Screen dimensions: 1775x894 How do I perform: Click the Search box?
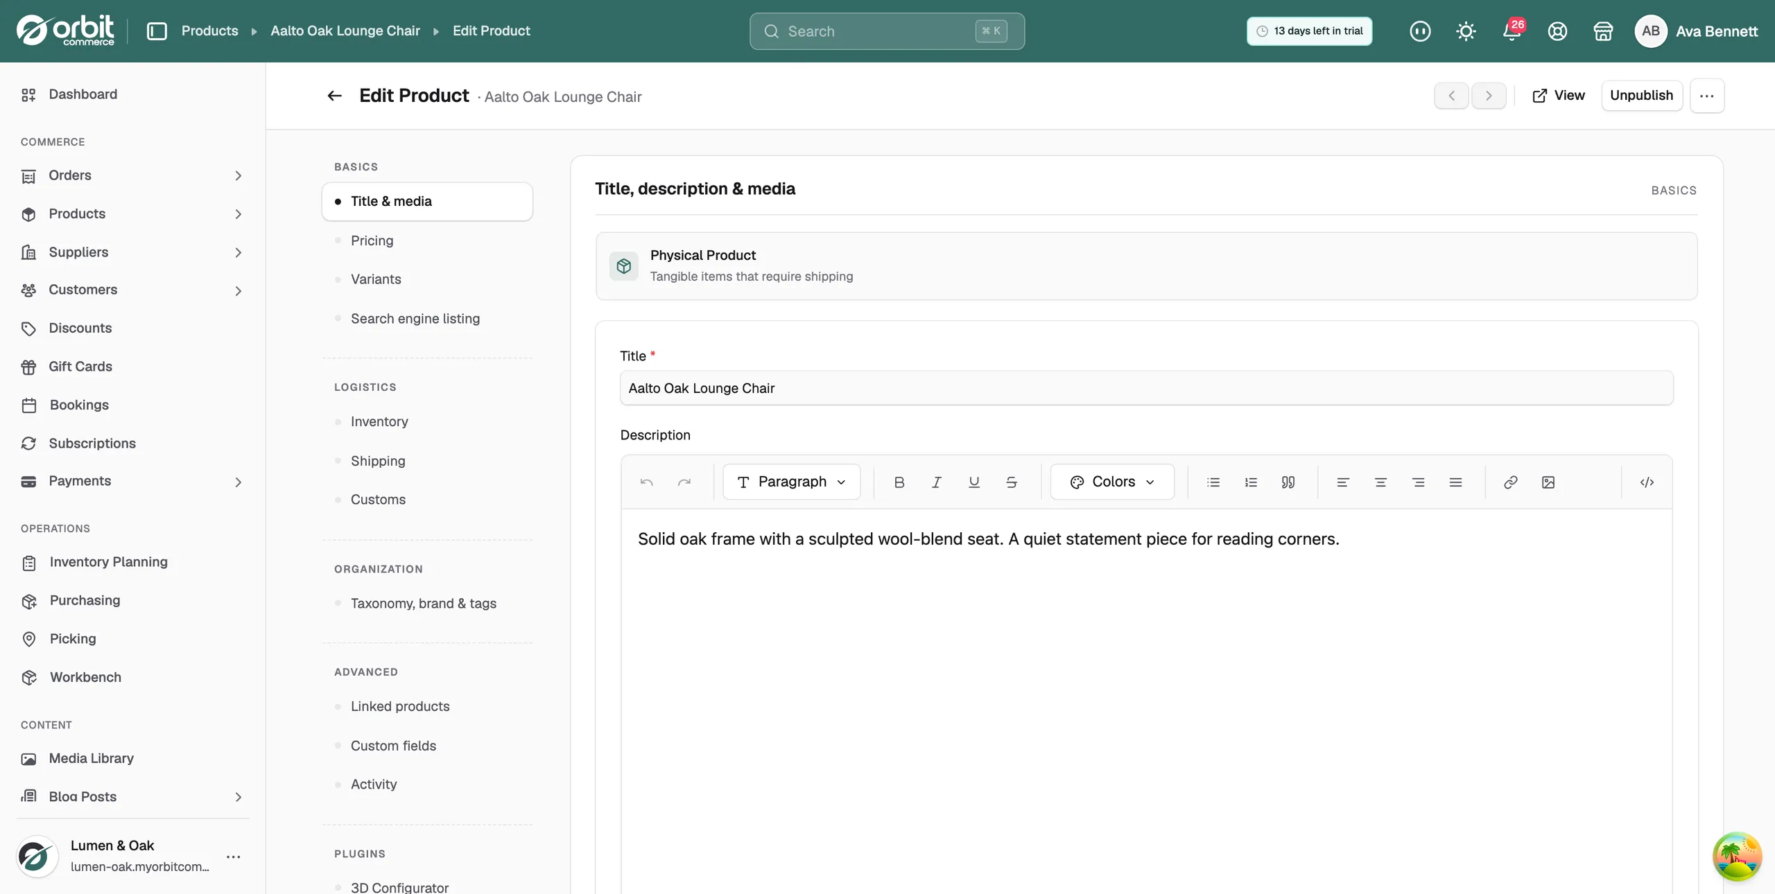887,31
